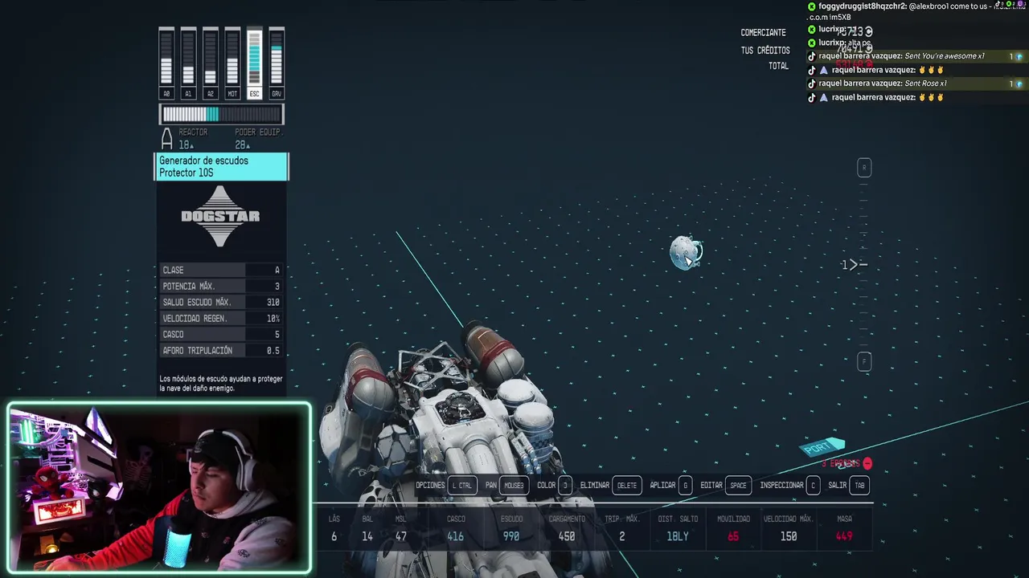Click the DIST. SALTO 18LY ship stat

pos(678,528)
